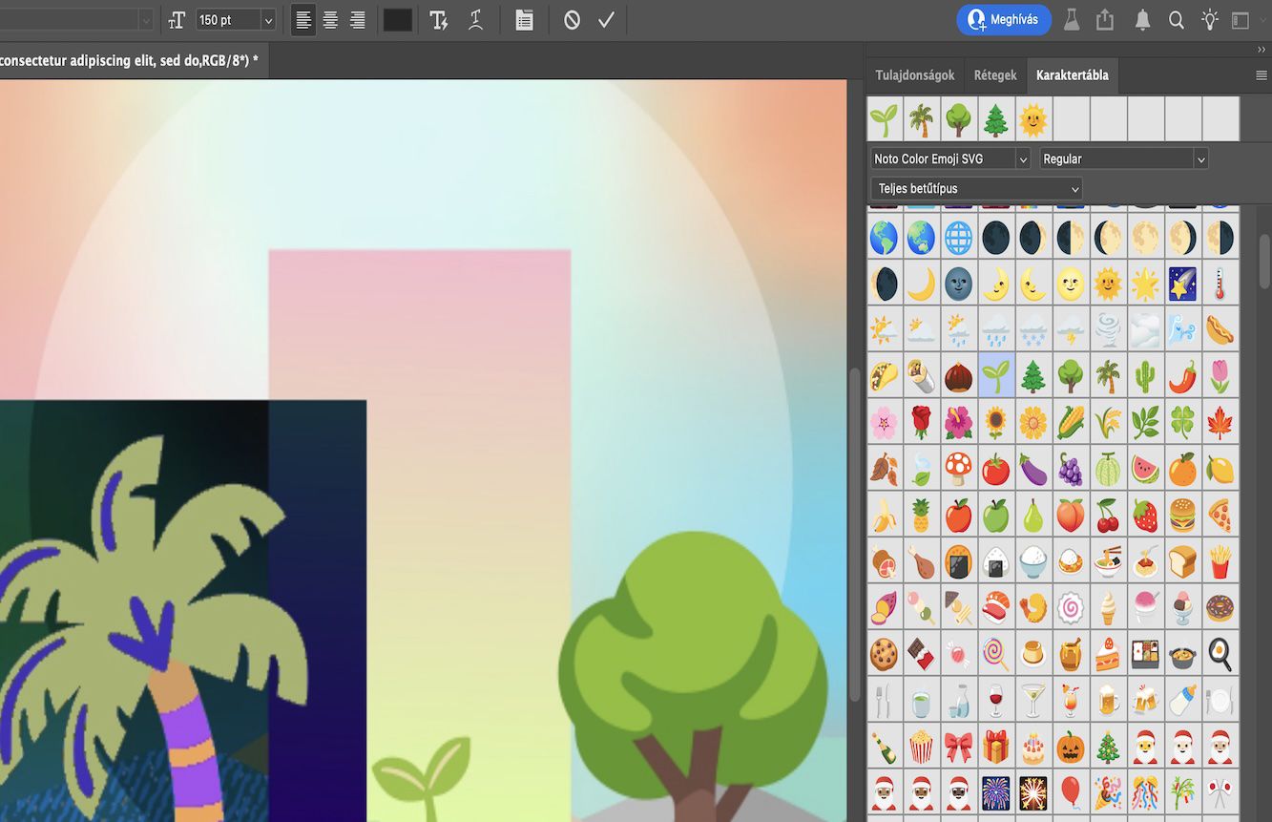Image resolution: width=1272 pixels, height=822 pixels.
Task: Open the Karaktertábla panel menu
Action: pyautogui.click(x=1262, y=75)
